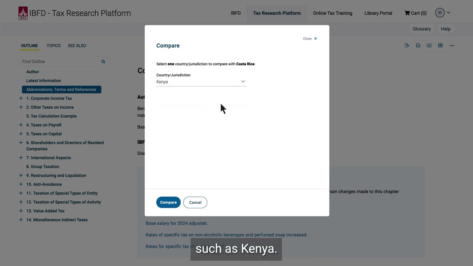This screenshot has height=266, width=473.
Task: Click the search magnifier in Find Outline
Action: [x=103, y=62]
